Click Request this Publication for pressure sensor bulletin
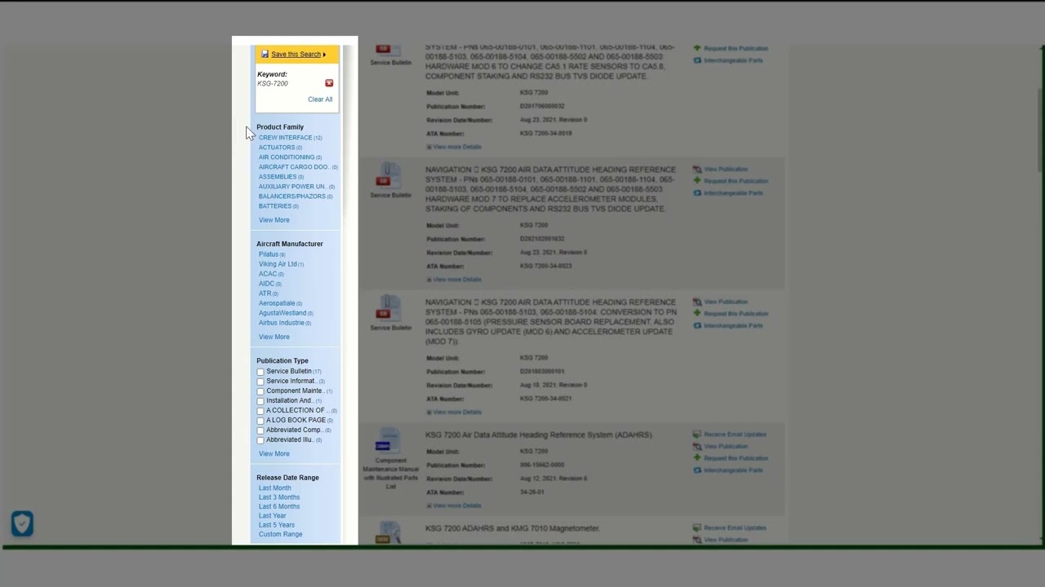This screenshot has width=1045, height=587. coord(731,314)
